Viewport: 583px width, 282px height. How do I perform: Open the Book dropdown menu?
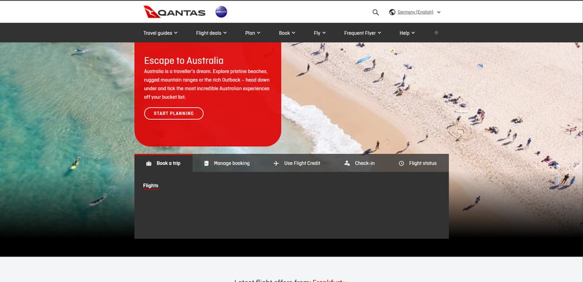click(287, 33)
